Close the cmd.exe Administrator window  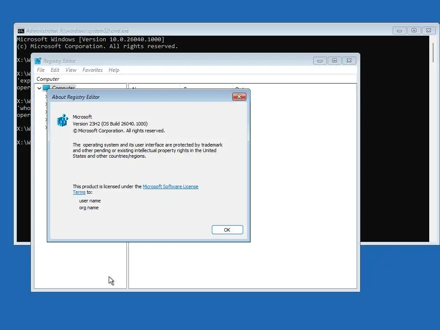click(x=428, y=31)
